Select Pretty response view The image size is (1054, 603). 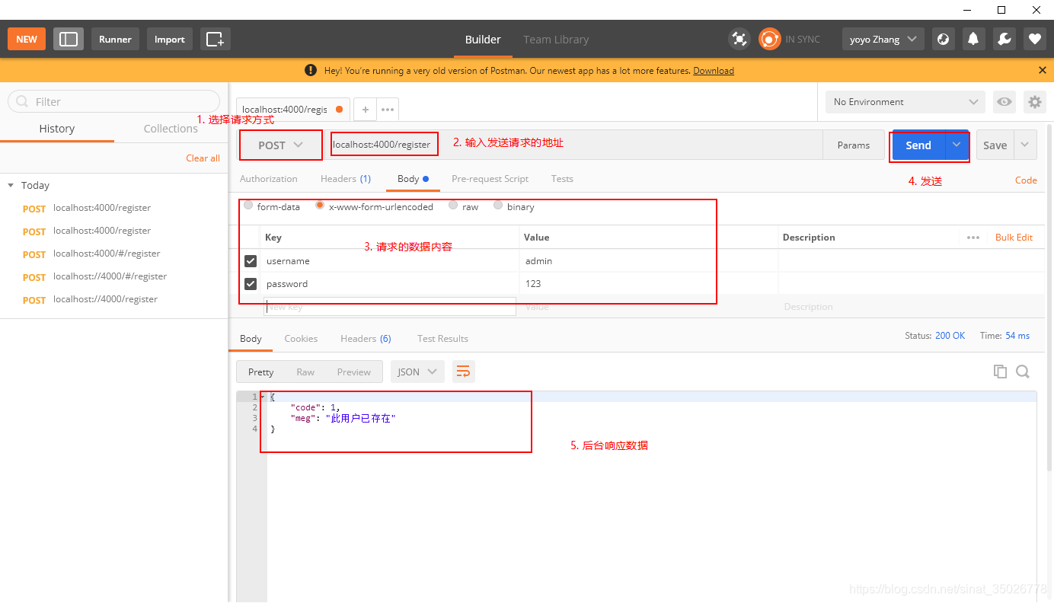[x=260, y=372]
